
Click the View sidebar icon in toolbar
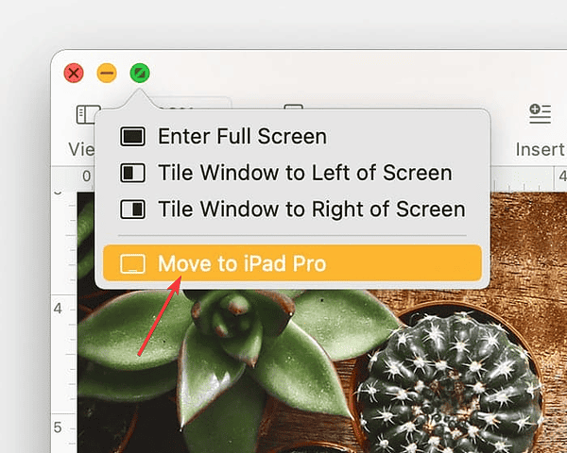click(87, 114)
